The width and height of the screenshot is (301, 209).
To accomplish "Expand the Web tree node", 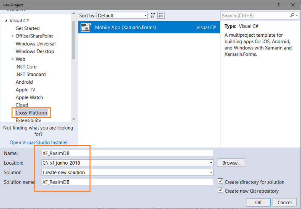I will click(13, 59).
